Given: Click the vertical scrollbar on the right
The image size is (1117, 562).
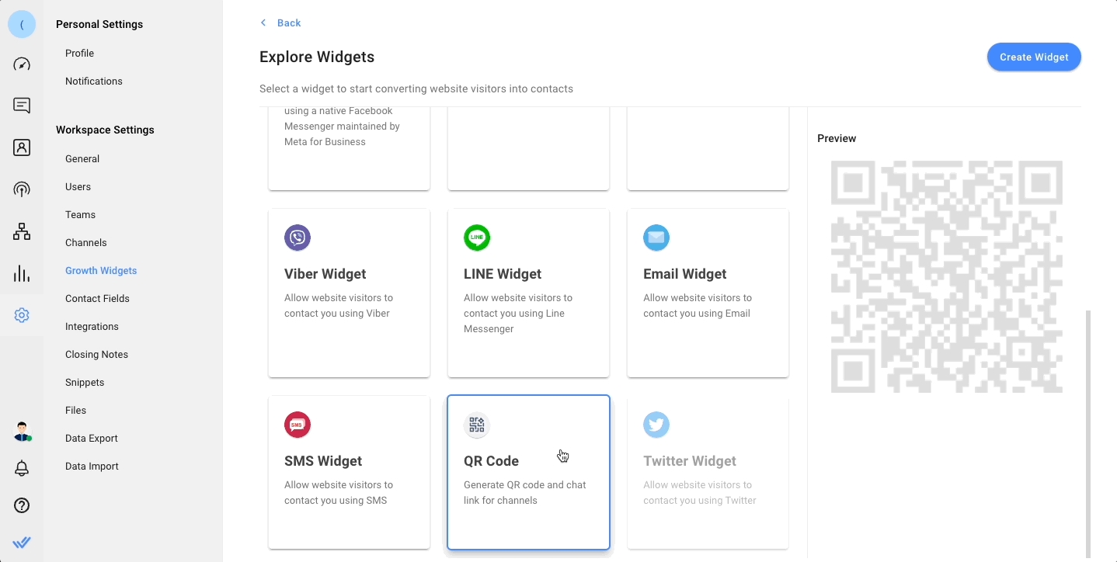Looking at the screenshot, I should [1087, 433].
